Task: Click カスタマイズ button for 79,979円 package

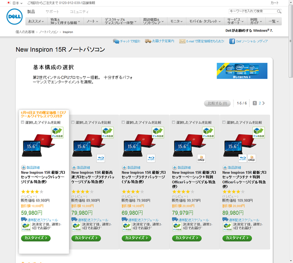Action: [x=187, y=238]
